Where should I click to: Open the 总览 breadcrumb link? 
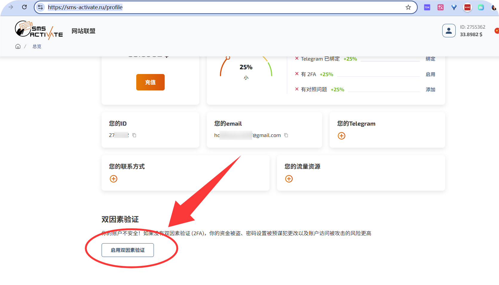[x=37, y=46]
